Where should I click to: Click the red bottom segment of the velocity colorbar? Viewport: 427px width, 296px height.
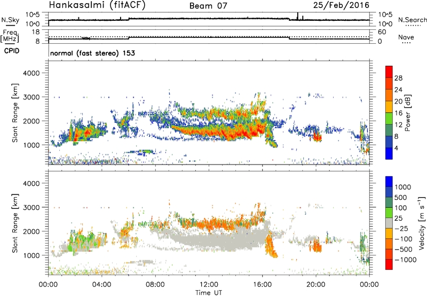pyautogui.click(x=389, y=264)
